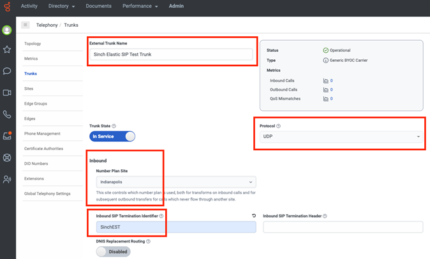Toggle the sidebar hamburger menu button
The width and height of the screenshot is (430, 259).
[26, 25]
